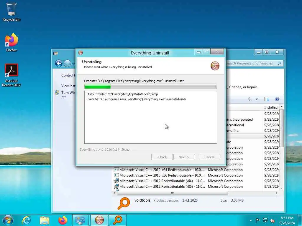Open the Control Panel Home link
This screenshot has width=302, height=226.
(x=68, y=75)
